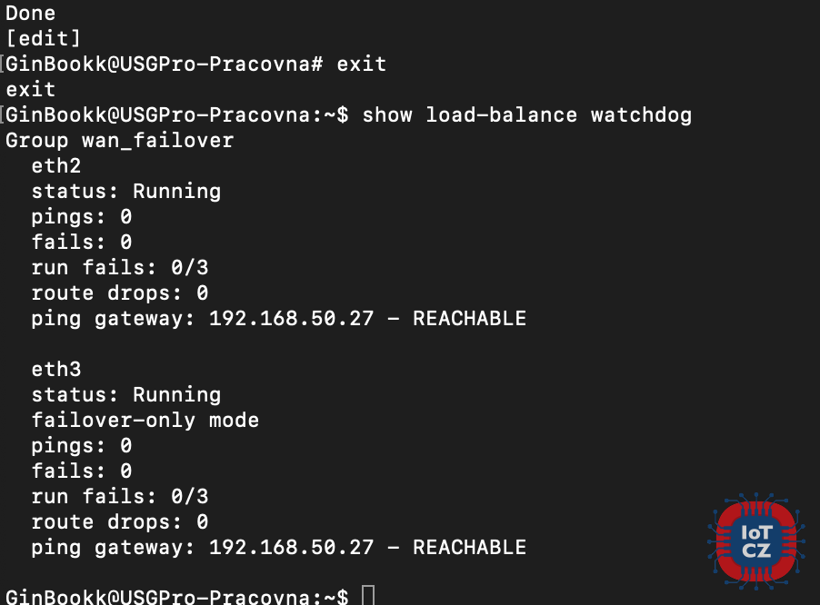The height and width of the screenshot is (605, 820).
Task: Click the 'failover-only mode' line
Action: pos(145,420)
